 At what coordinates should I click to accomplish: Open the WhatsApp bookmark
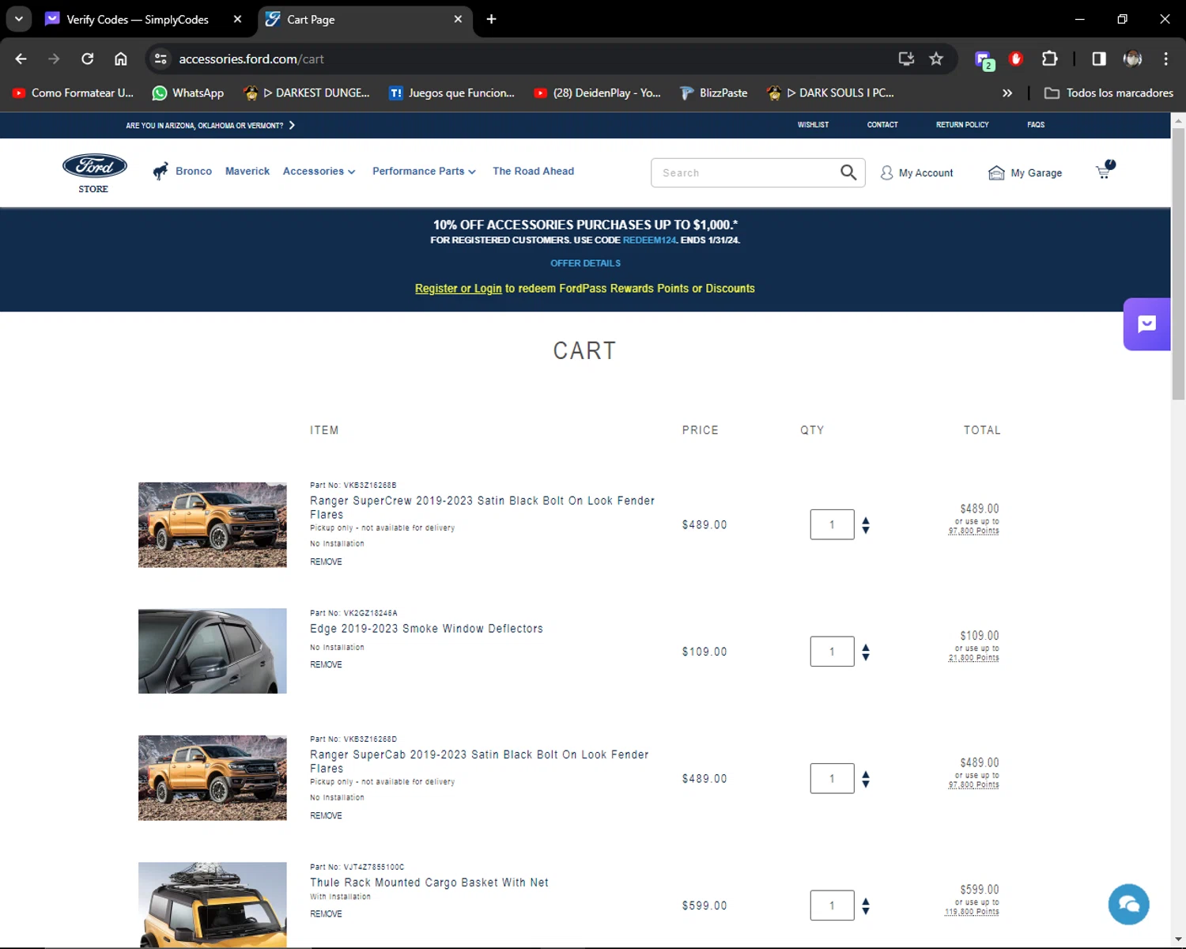tap(188, 93)
